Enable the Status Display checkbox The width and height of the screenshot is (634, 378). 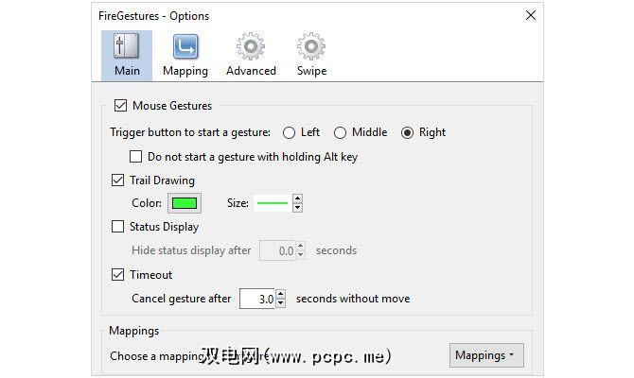pyautogui.click(x=117, y=227)
